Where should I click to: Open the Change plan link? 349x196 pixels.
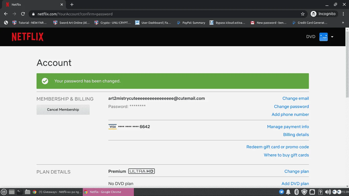[297, 171]
